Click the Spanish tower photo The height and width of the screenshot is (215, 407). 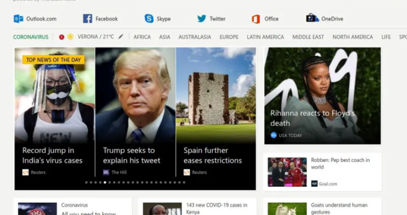click(x=216, y=95)
